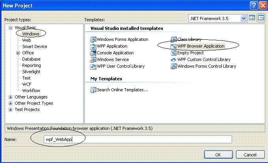Viewport: 268px width, 163px height.
Task: Select the Windows project type
Action: tap(31, 34)
